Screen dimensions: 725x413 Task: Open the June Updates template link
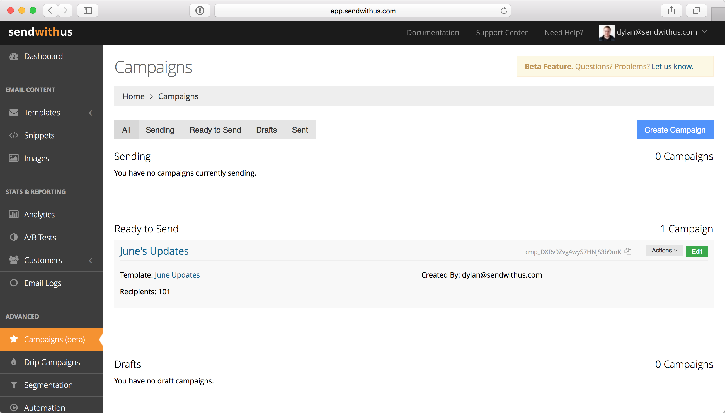(x=177, y=275)
